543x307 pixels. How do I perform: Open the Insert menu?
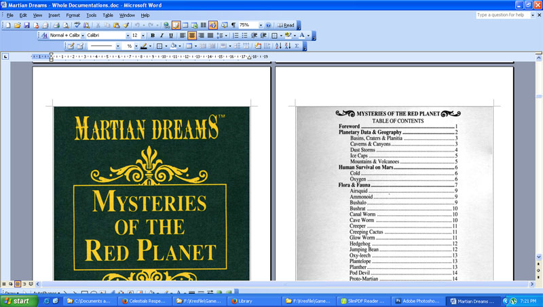(x=54, y=15)
